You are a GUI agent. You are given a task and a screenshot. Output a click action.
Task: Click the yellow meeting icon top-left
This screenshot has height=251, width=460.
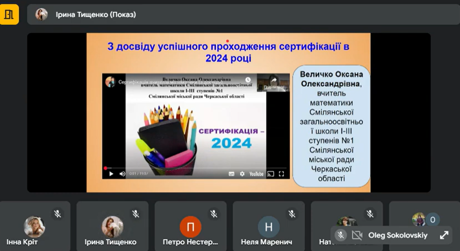tap(9, 14)
